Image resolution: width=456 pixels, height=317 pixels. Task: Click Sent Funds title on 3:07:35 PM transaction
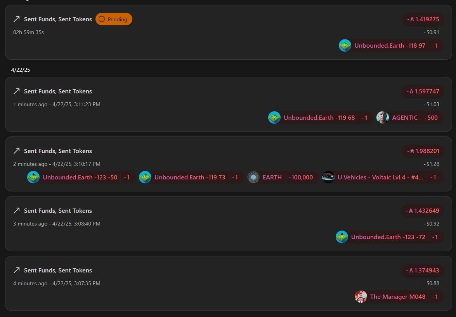pos(58,270)
